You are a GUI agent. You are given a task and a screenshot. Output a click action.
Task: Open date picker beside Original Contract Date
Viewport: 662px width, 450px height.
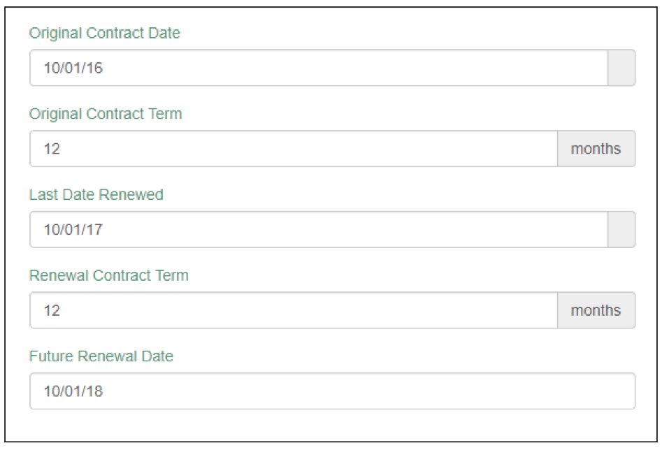(621, 68)
